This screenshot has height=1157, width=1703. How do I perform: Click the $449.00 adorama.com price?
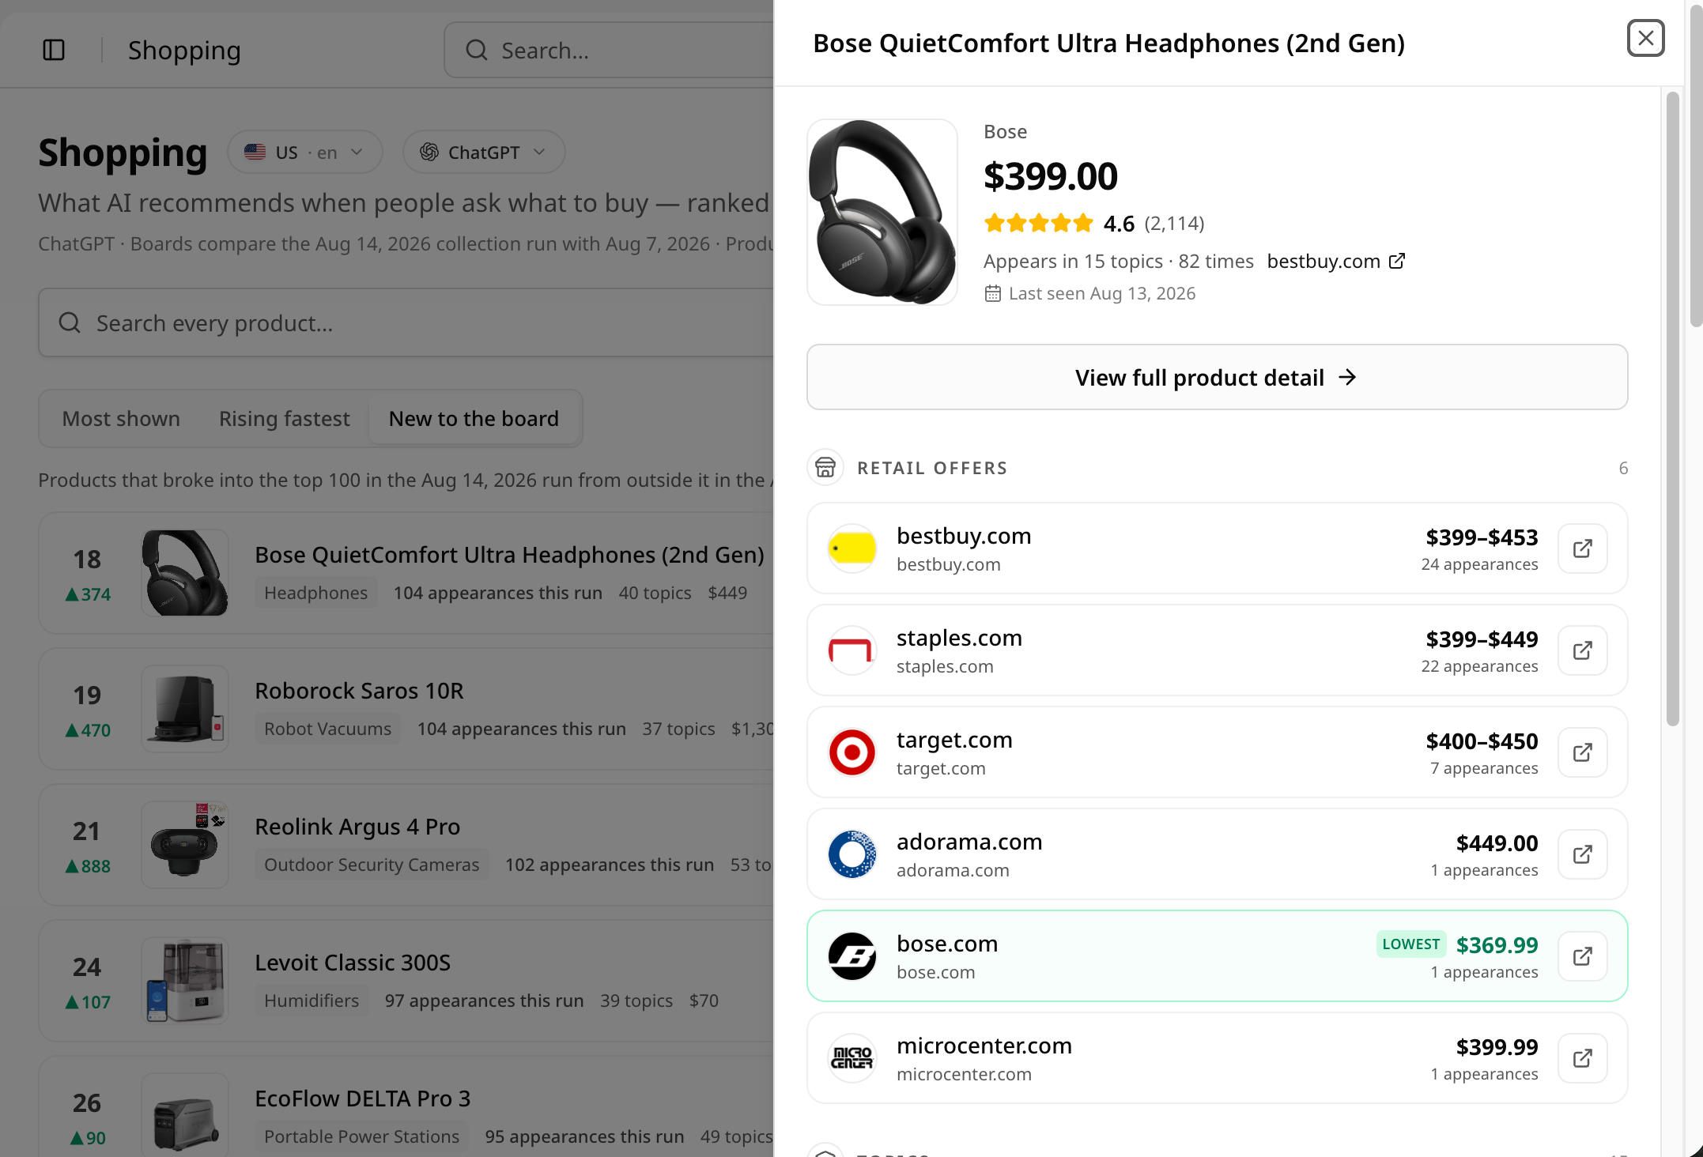(1497, 843)
